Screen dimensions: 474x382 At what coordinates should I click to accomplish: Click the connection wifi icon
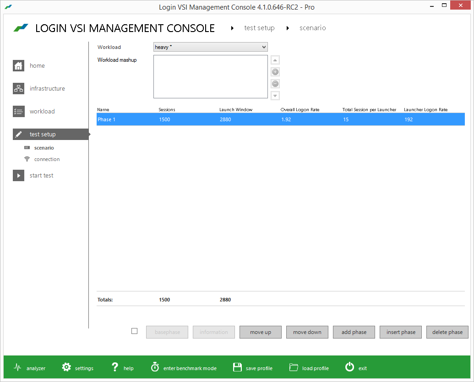point(27,159)
